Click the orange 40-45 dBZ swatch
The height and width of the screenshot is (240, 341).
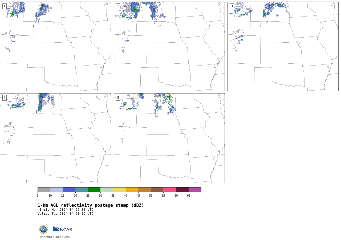pyautogui.click(x=132, y=190)
